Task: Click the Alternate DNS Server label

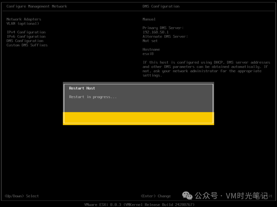Action: tap(165, 37)
